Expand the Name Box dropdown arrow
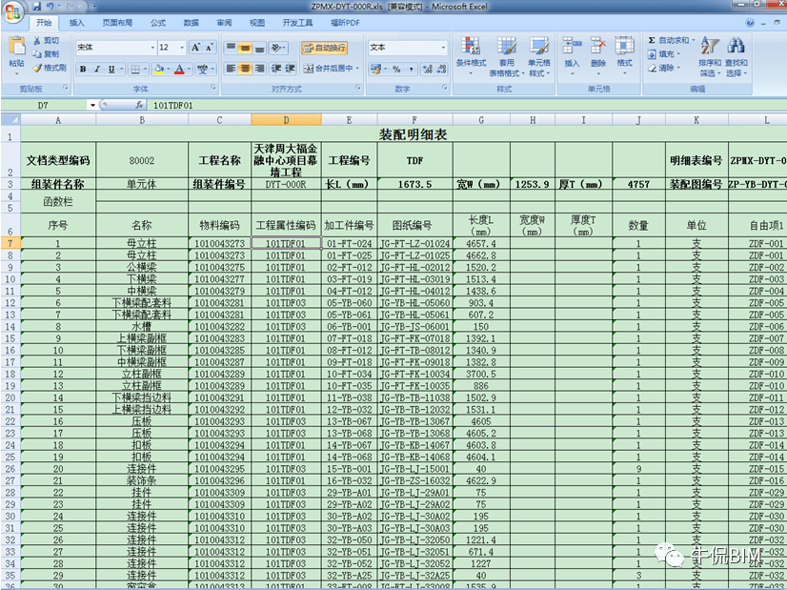 pyautogui.click(x=92, y=105)
